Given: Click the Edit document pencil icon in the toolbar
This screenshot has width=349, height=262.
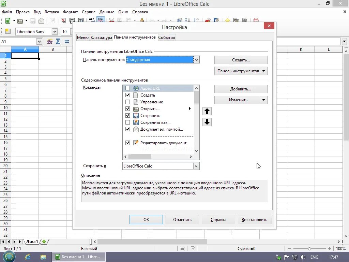Looking at the screenshot, I should [x=52, y=21].
